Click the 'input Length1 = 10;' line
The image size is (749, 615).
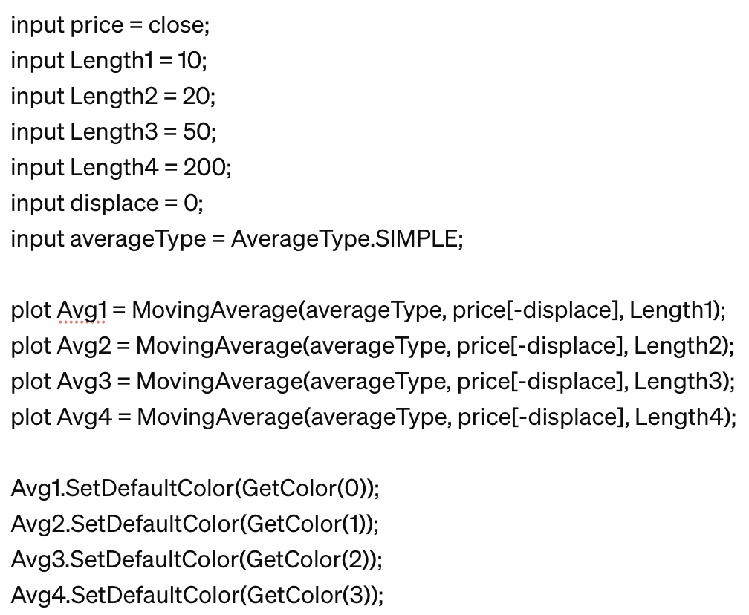[x=108, y=61]
